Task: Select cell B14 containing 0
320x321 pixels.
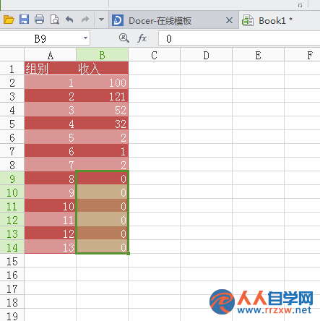Action: (x=102, y=247)
